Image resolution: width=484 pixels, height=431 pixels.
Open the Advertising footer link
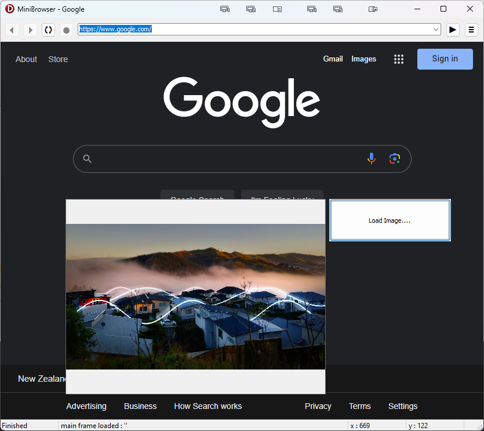[x=86, y=406]
